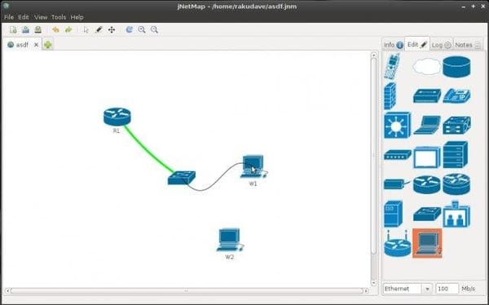Switch to the Edit side tab
Image resolution: width=489 pixels, height=305 pixels.
coord(417,44)
